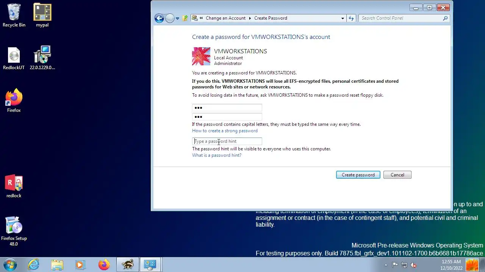The width and height of the screenshot is (485, 272).
Task: Launch Firefox from the taskbar
Action: point(104,264)
